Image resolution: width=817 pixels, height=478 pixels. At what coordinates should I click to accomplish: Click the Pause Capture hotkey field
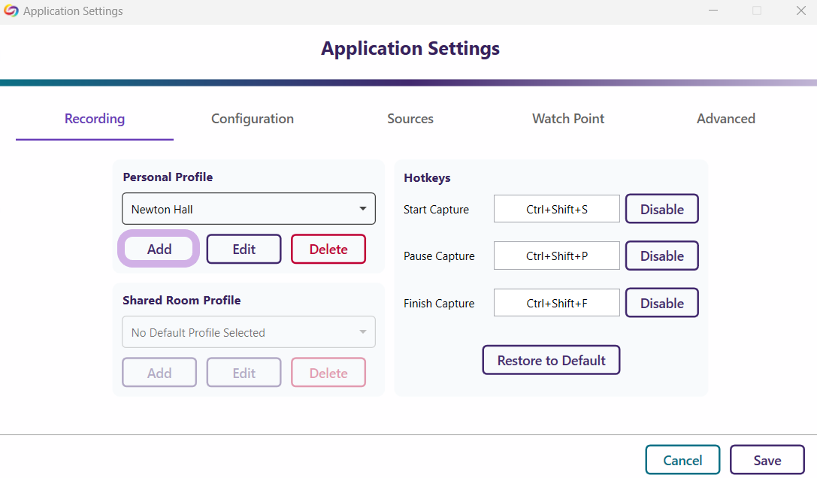(x=557, y=256)
